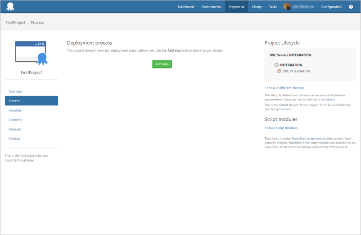Open project Settings in the sidebar
The width and height of the screenshot is (361, 235).
(x=14, y=139)
